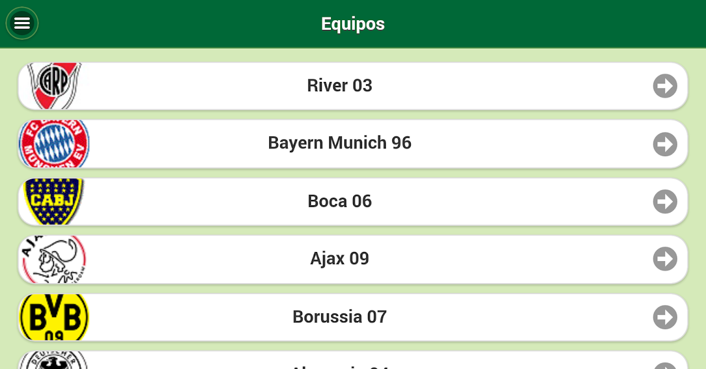Tap the arrow next to Bayern Munich 96
Screen dimensions: 706x369
665,144
